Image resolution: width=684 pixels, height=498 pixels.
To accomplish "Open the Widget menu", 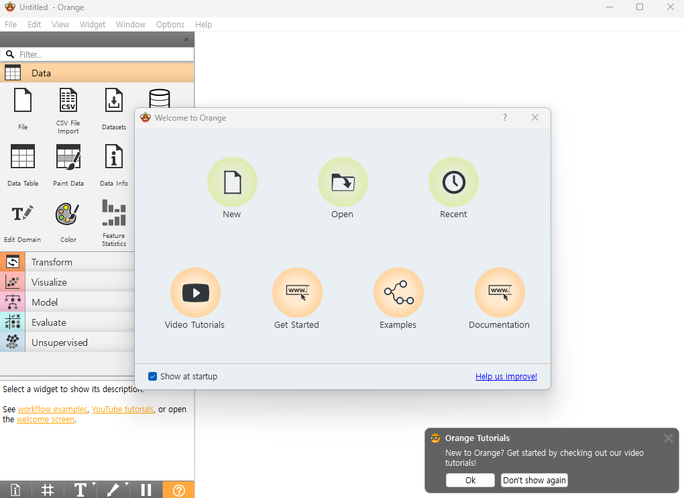I will pos(93,24).
